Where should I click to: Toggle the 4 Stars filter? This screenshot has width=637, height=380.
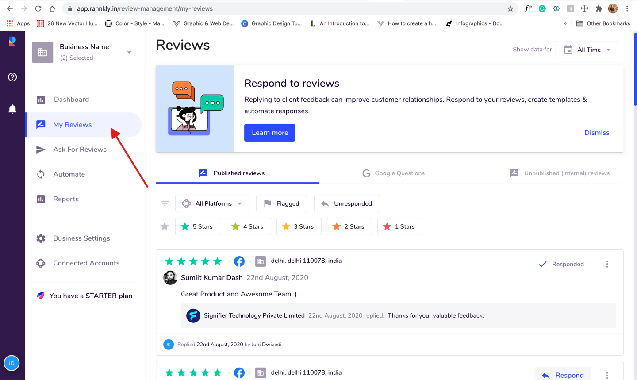pyautogui.click(x=248, y=226)
